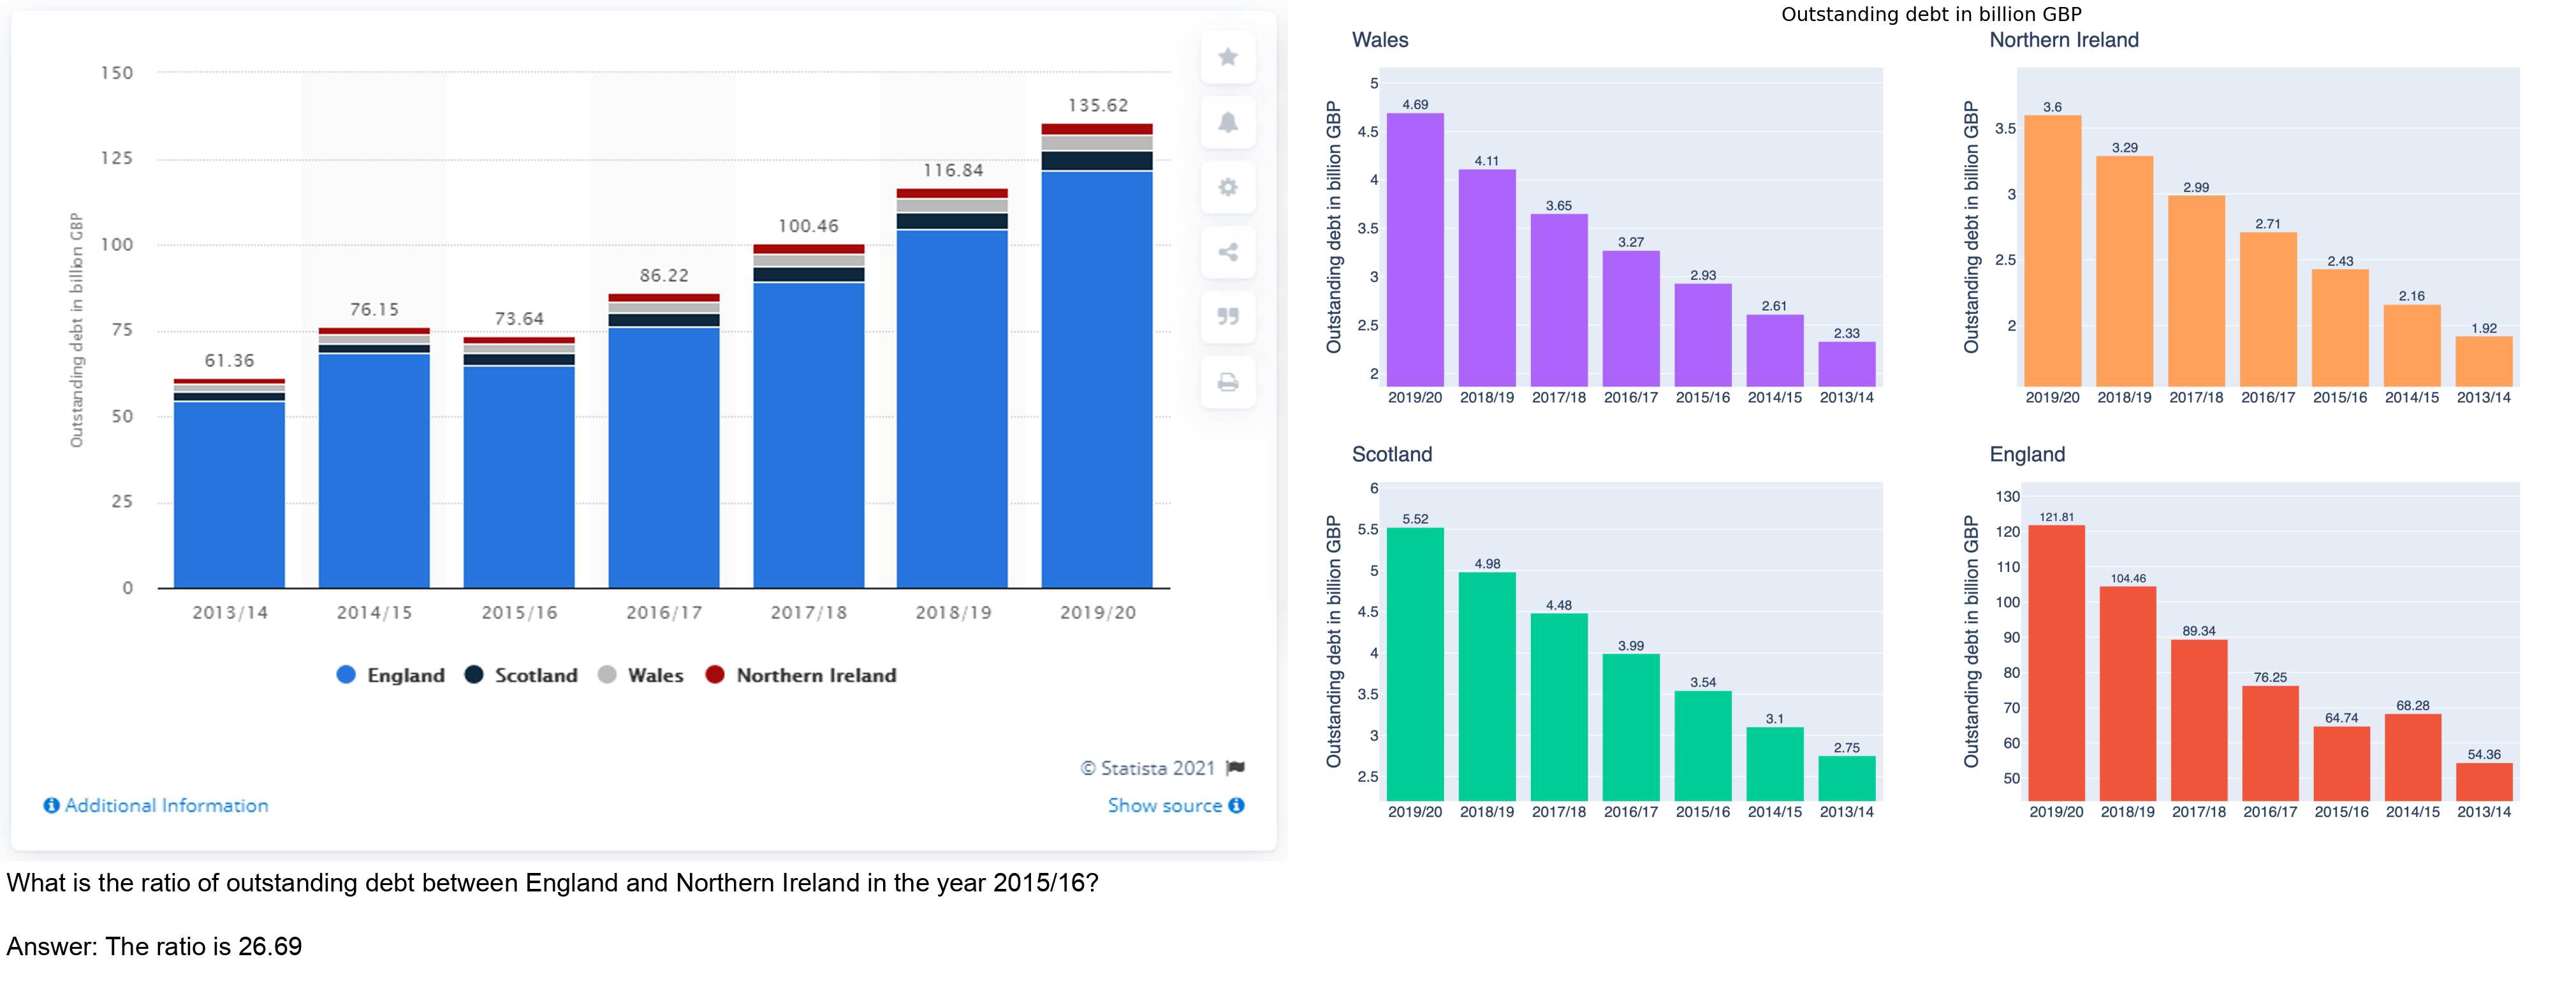Click the star favorite icon
This screenshot has width=2576, height=989.
tap(1228, 57)
